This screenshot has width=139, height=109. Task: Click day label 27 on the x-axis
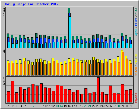click(x=114, y=106)
